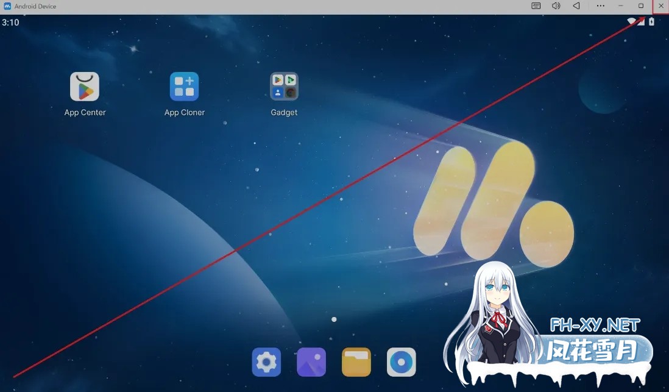Minimize the Android Device window
Screen dimensions: 669x392
coord(621,6)
